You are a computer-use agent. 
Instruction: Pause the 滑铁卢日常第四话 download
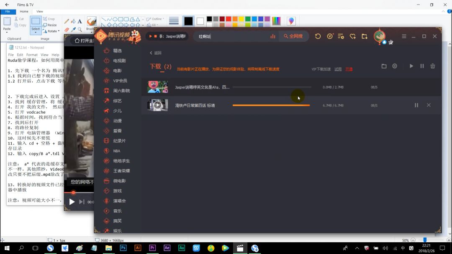pyautogui.click(x=416, y=105)
